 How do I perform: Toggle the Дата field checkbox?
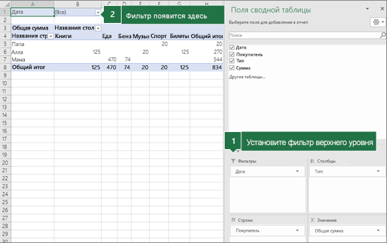coord(232,47)
